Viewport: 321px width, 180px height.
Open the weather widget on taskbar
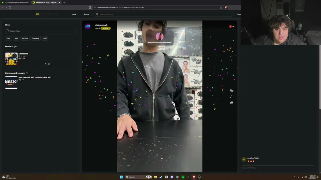click(x=9, y=177)
